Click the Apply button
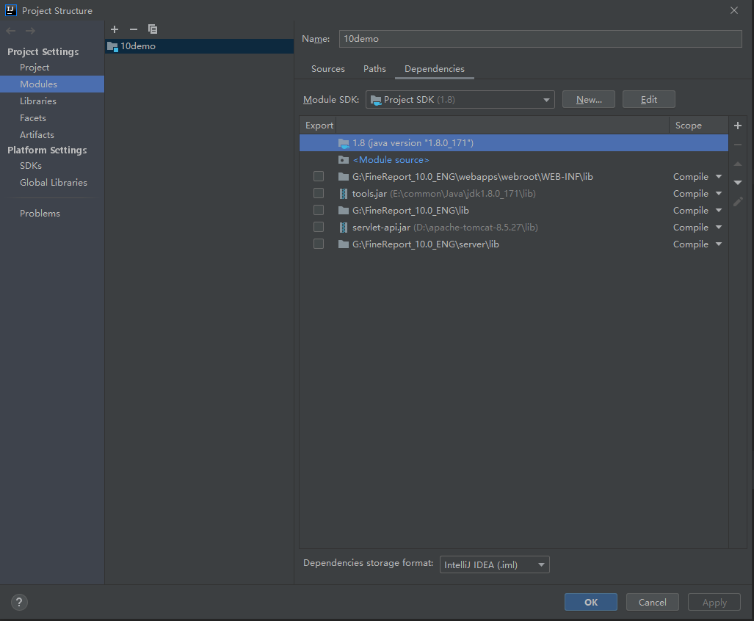This screenshot has width=754, height=621. 714,602
